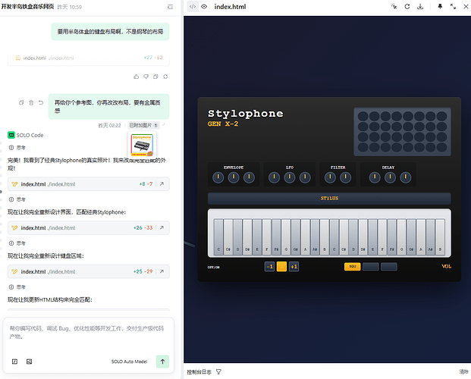Select the second waveform button next to SQU
Viewport: 471px width, 379px height.
tap(371, 266)
